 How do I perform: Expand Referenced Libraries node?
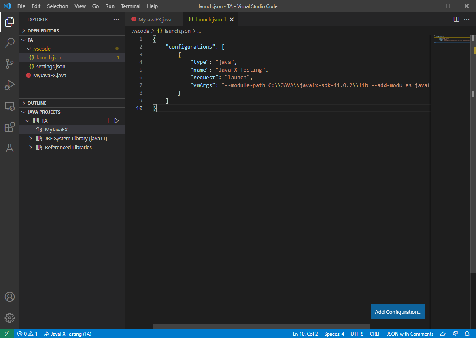tap(30, 147)
